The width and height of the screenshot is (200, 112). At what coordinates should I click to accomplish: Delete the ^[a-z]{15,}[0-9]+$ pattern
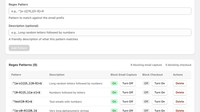(180, 83)
